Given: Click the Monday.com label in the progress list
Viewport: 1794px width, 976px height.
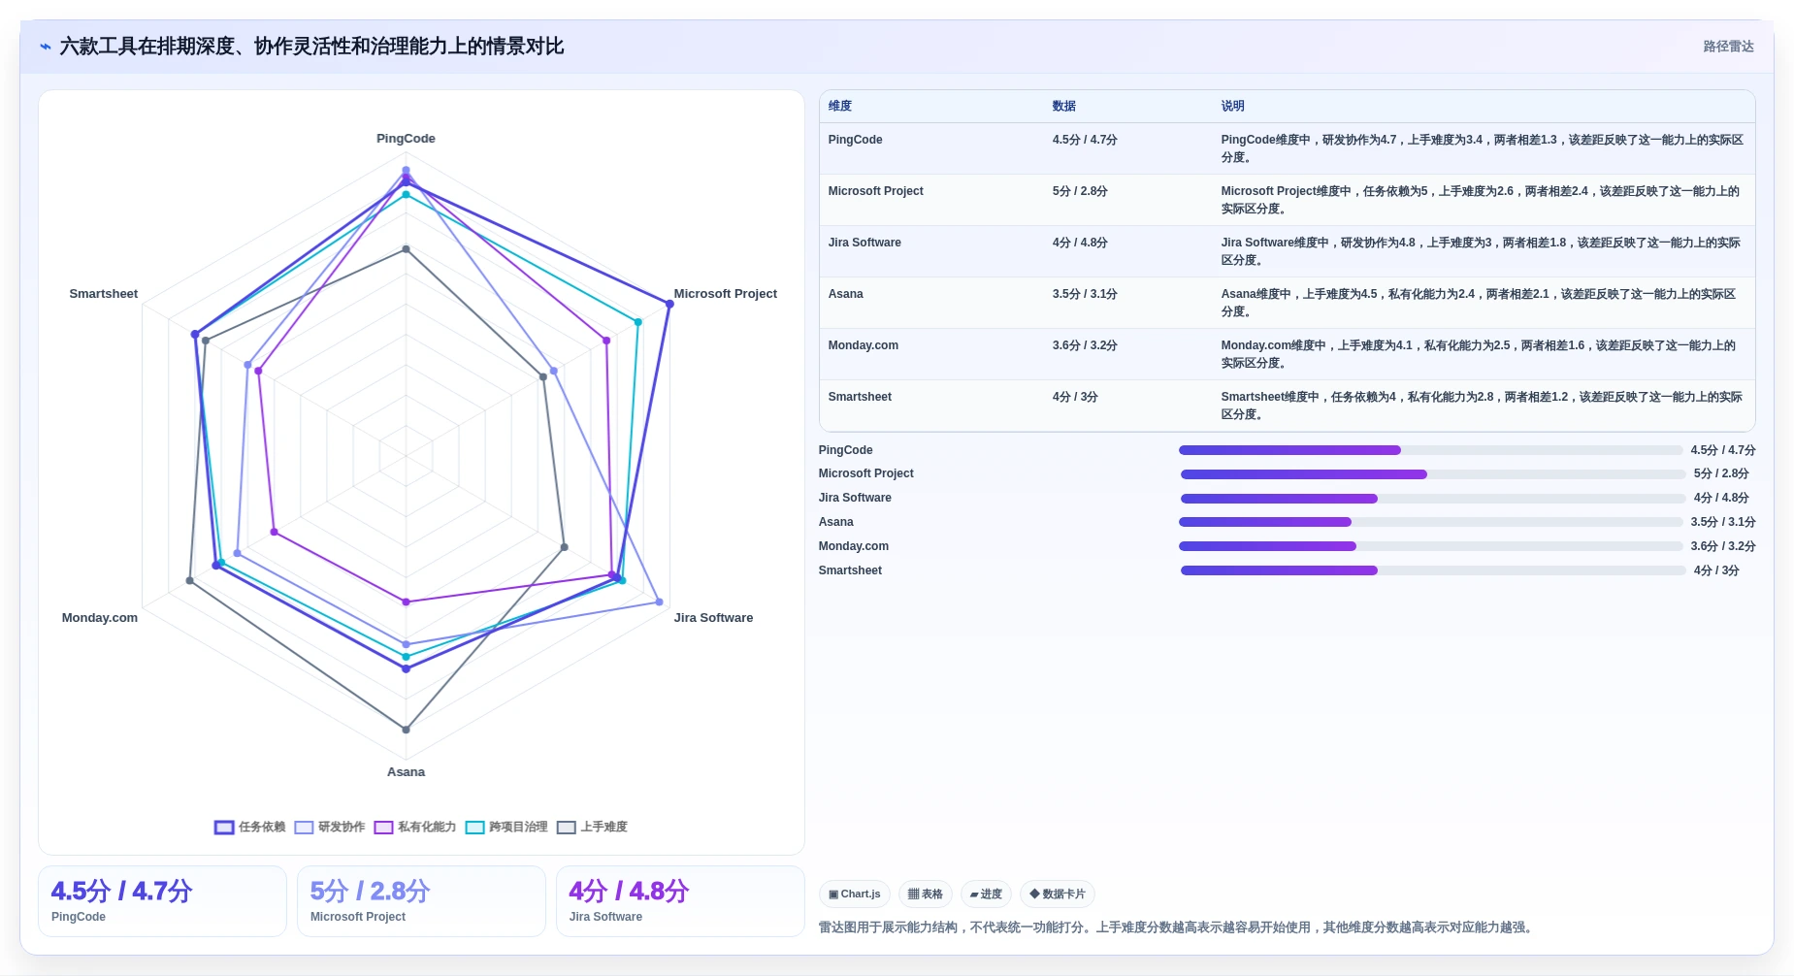Looking at the screenshot, I should point(853,546).
